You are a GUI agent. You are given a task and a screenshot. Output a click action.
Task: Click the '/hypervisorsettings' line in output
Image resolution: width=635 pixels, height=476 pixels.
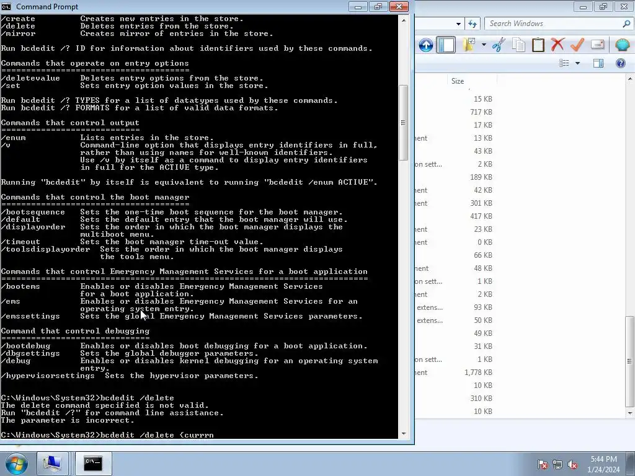130,376
